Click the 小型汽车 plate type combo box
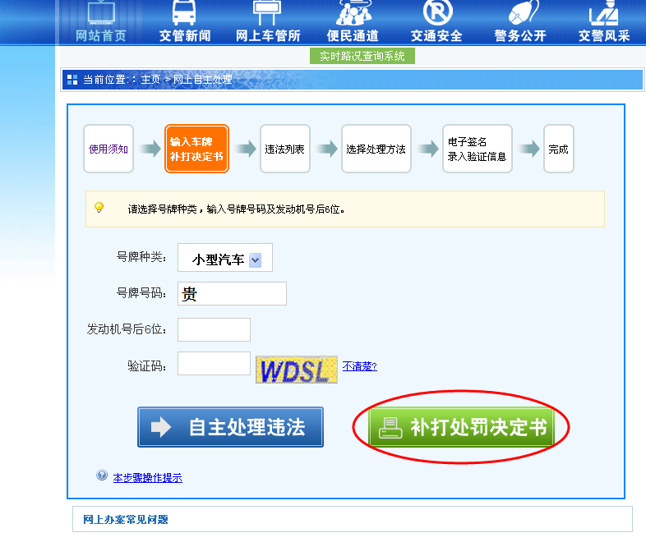Viewport: 646px width, 556px height. point(225,258)
